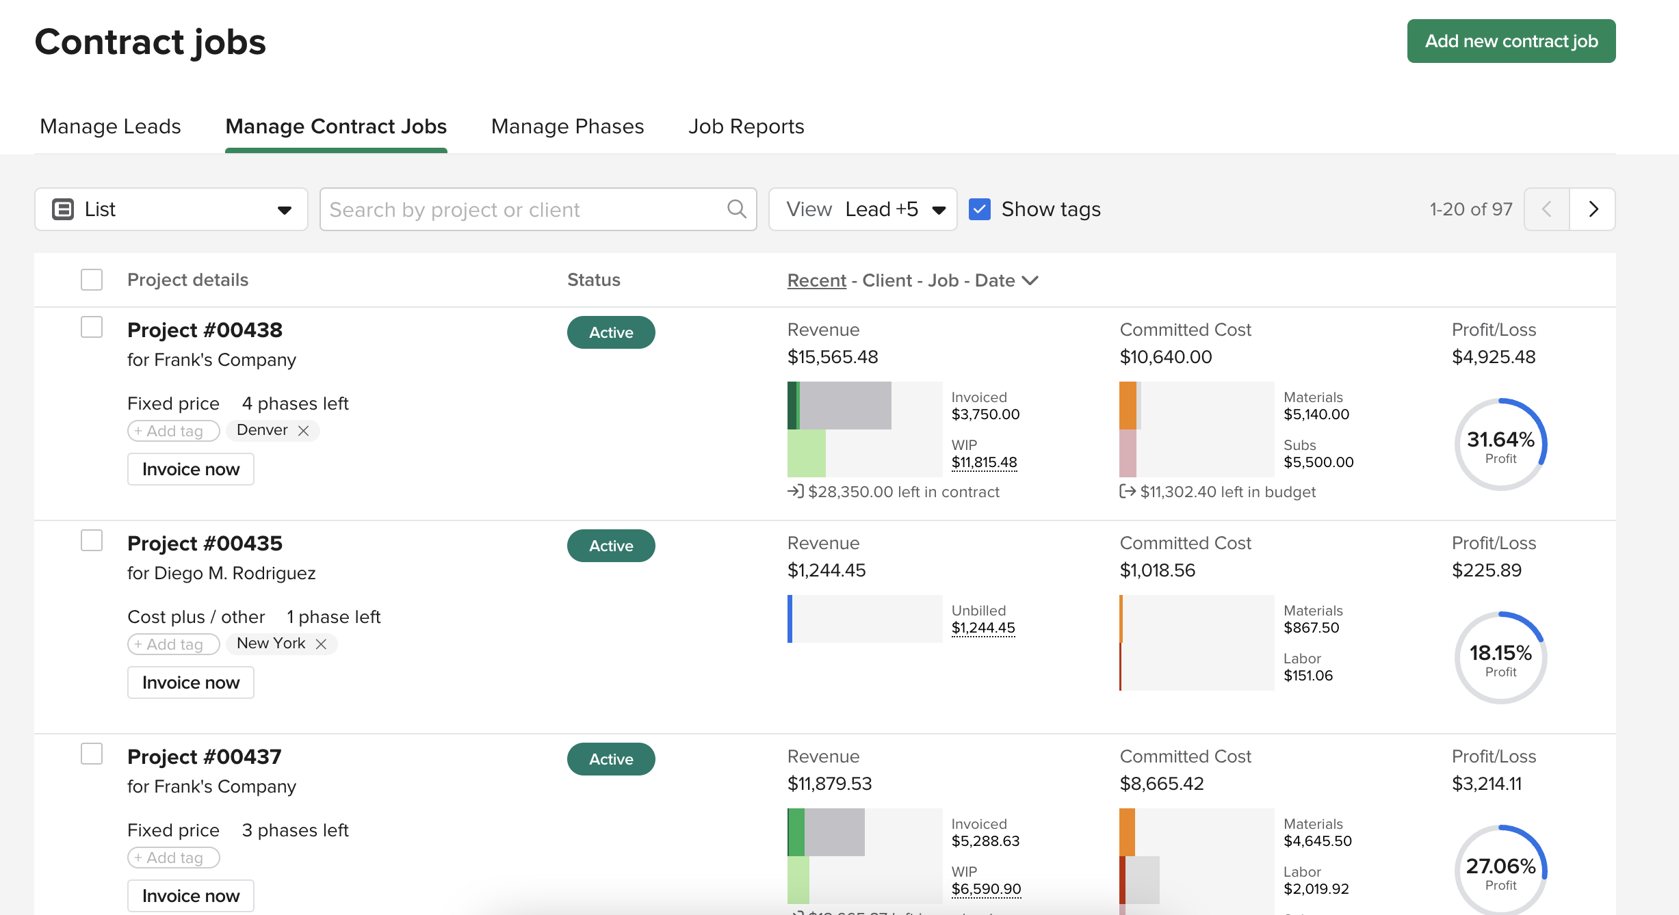Viewport: 1679px width, 915px height.
Task: Click Invoice now for Project #00438
Action: pos(191,469)
